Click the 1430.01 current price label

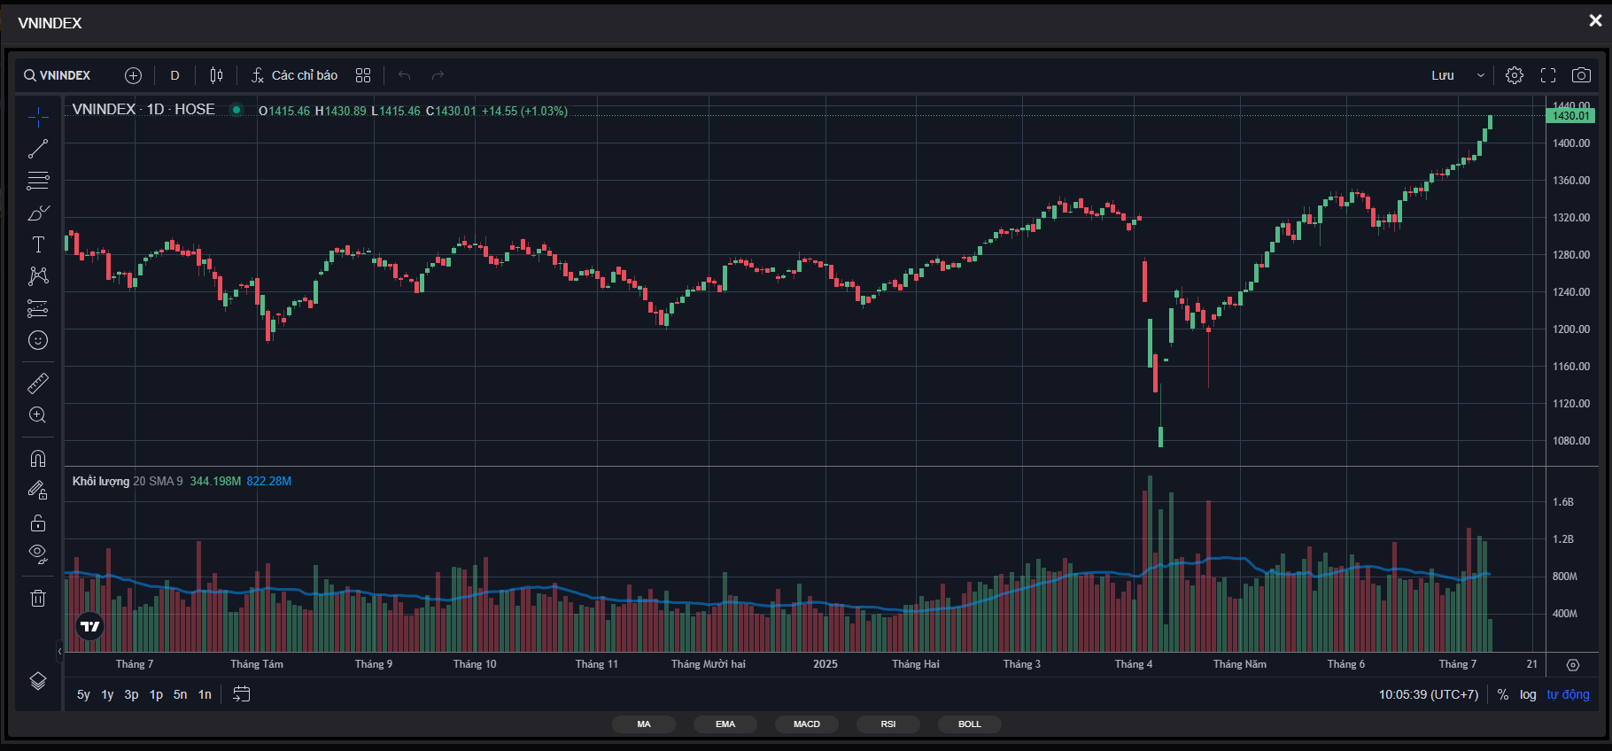tap(1570, 116)
